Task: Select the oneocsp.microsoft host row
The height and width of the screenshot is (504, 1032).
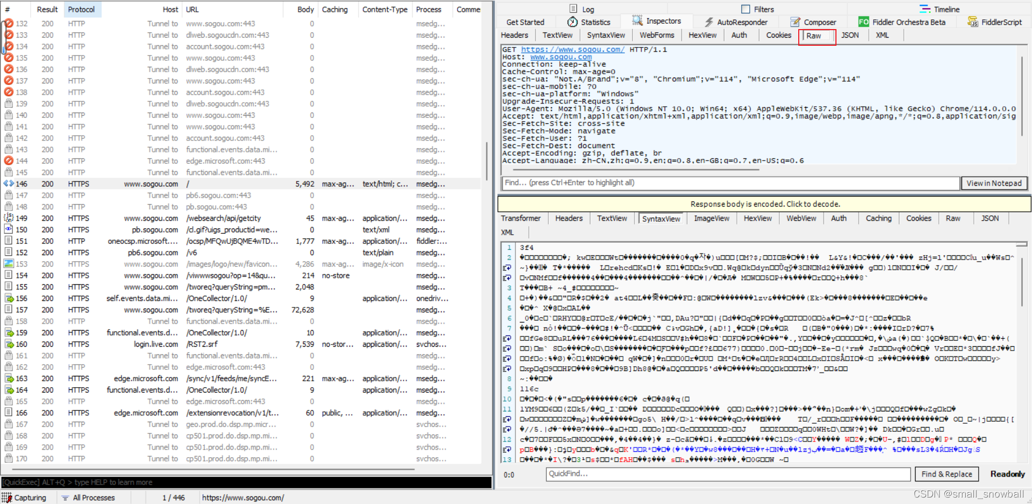Action: pos(143,241)
